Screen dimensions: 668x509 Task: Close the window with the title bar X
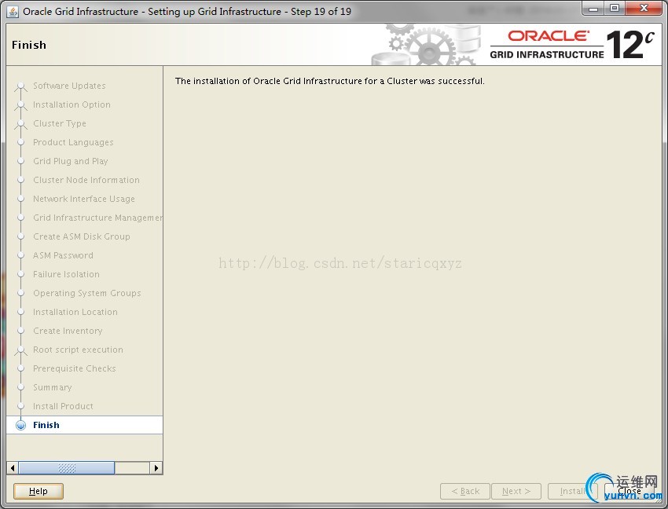644,8
